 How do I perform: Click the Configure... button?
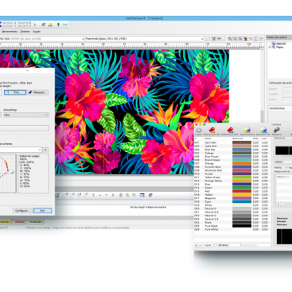coord(22,211)
